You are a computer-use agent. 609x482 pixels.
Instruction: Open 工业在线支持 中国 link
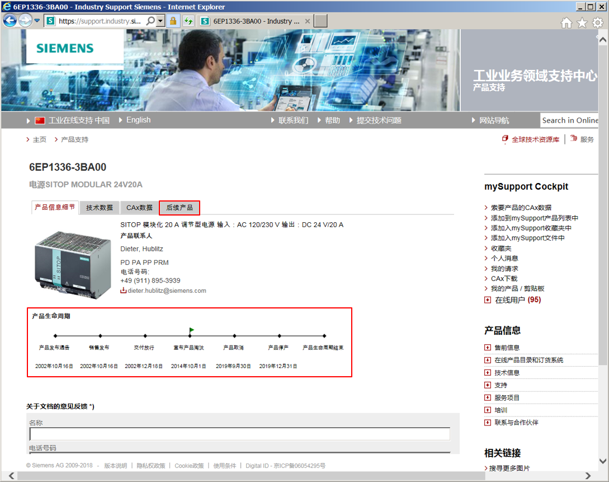(79, 120)
